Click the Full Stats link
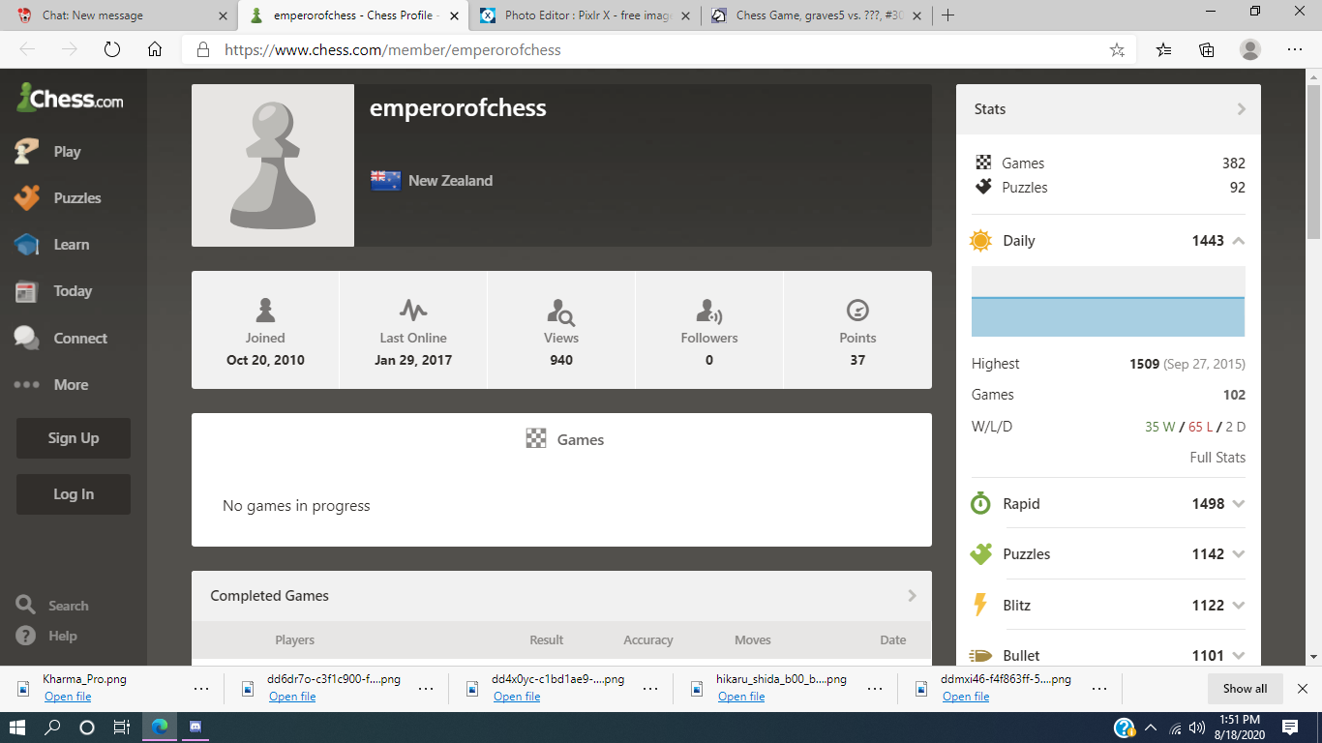Image resolution: width=1322 pixels, height=743 pixels. [1217, 458]
